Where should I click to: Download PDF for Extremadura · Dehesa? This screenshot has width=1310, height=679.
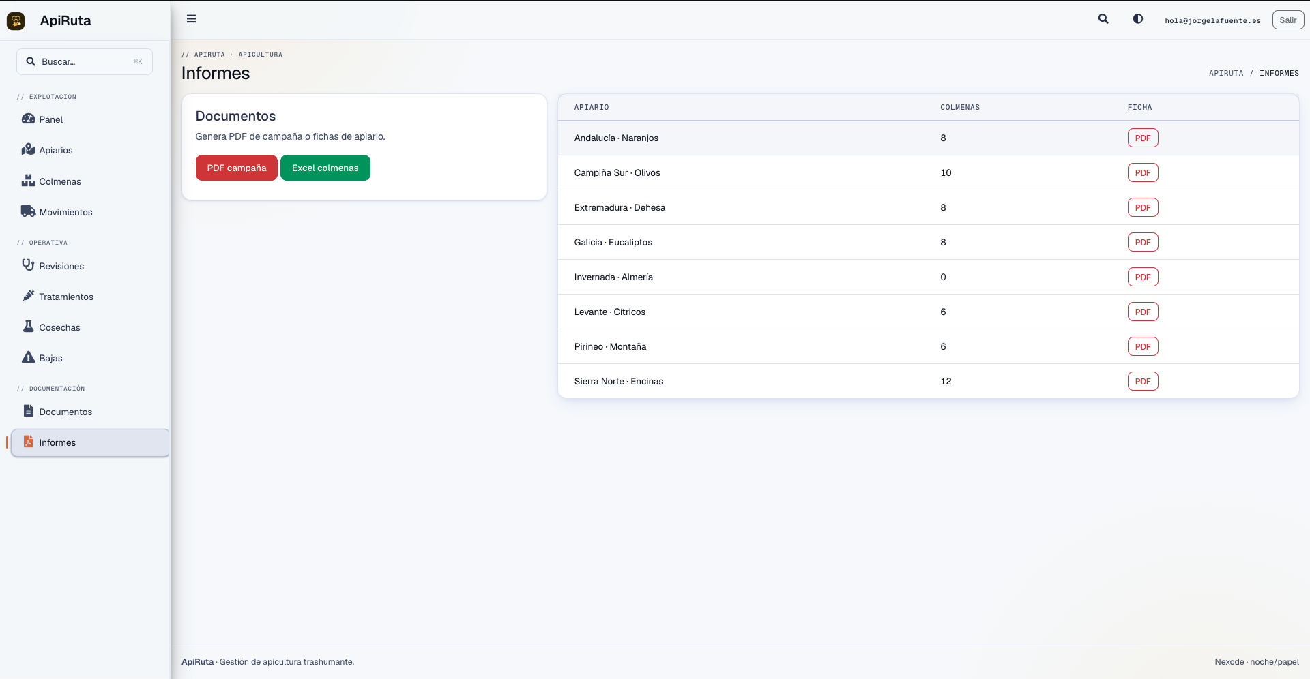(1143, 207)
